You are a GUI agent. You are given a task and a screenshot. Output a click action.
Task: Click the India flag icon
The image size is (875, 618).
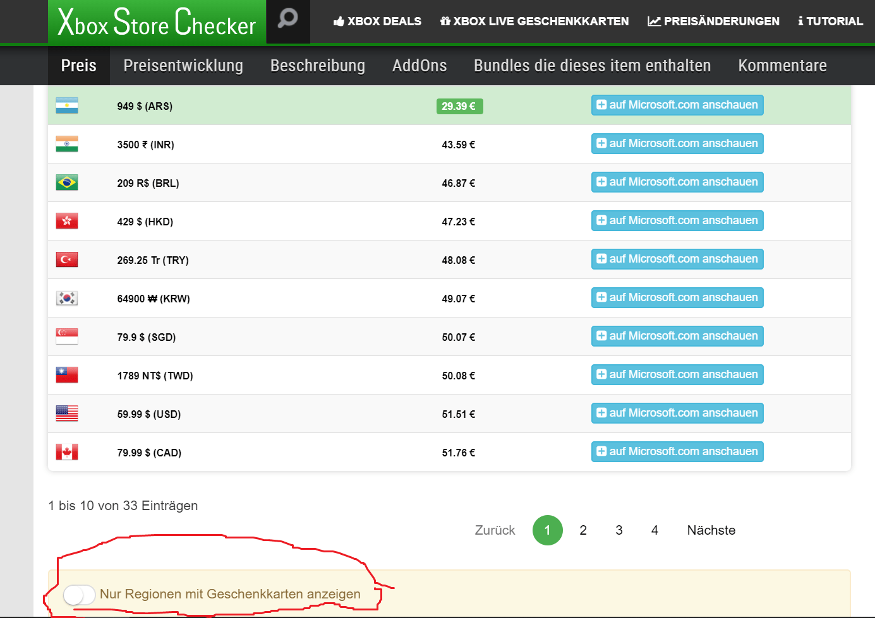[67, 144]
